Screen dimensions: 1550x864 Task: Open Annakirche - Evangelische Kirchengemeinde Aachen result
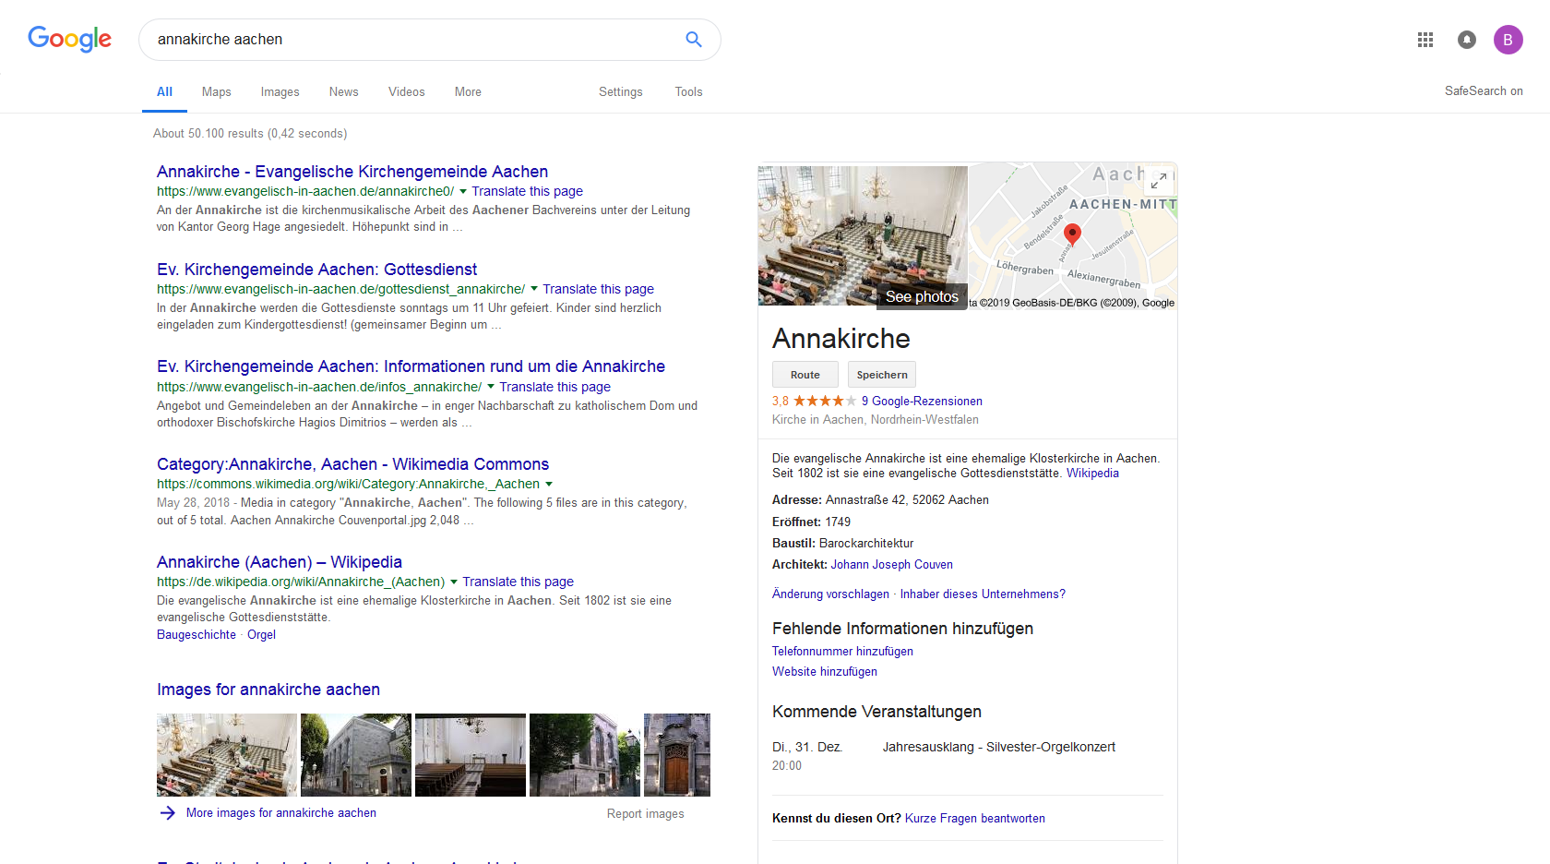[x=352, y=172]
